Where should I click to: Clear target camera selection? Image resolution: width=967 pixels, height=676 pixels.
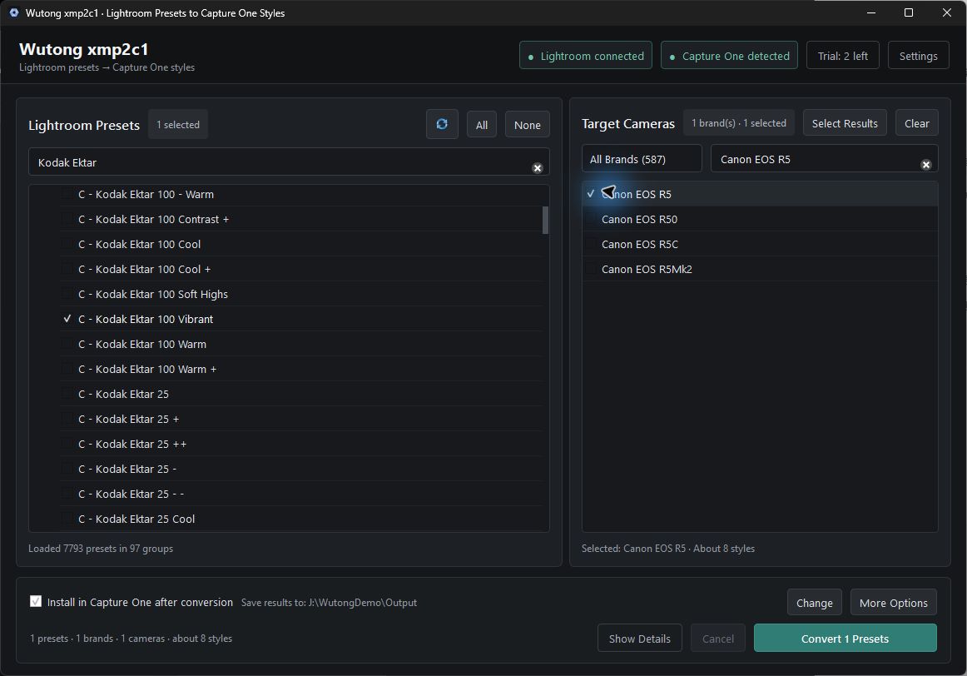coord(916,122)
